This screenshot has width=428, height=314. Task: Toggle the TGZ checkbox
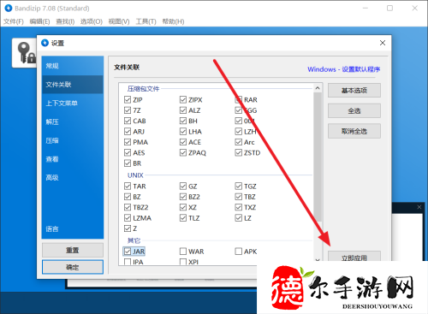point(238,186)
